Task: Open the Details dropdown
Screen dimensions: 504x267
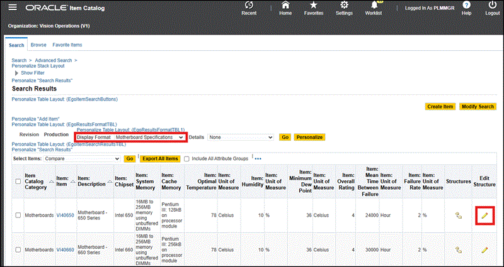Action: (x=241, y=137)
